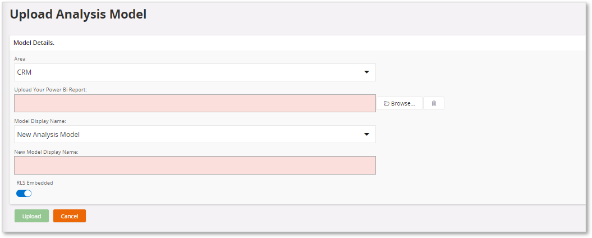The height and width of the screenshot is (238, 592).
Task: Click the Model Display Name label
Action: pyautogui.click(x=39, y=120)
